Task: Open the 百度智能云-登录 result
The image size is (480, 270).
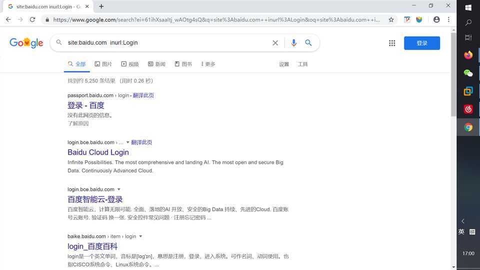Action: (x=95, y=199)
